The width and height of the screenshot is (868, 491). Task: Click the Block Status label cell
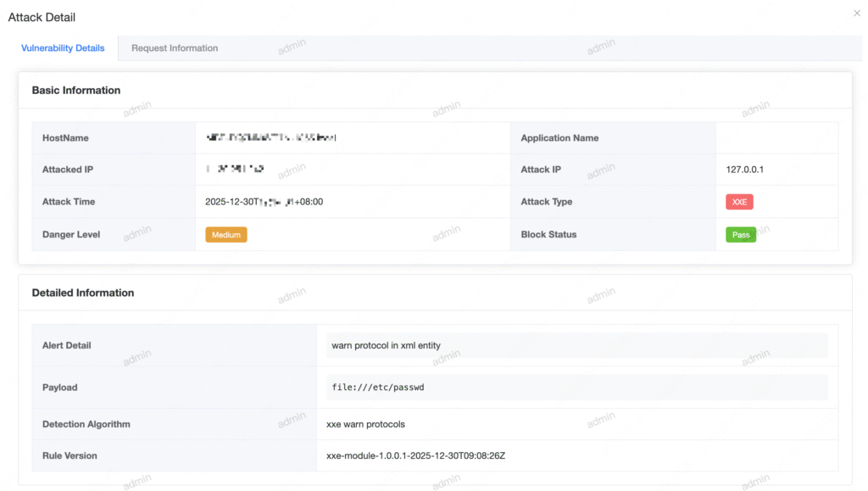tap(548, 235)
